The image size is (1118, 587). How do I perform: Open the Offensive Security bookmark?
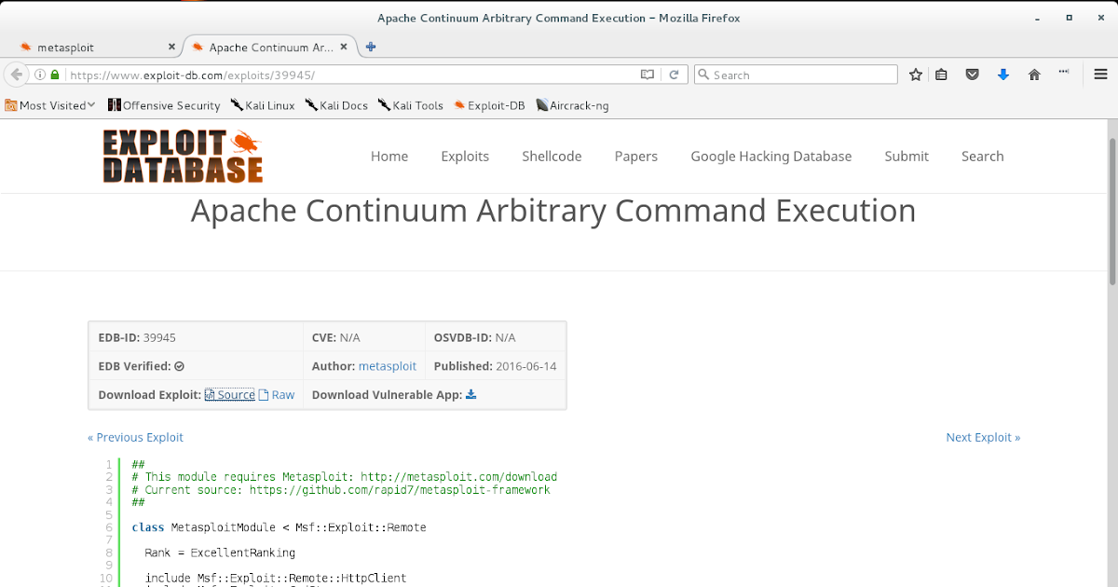[x=164, y=105]
